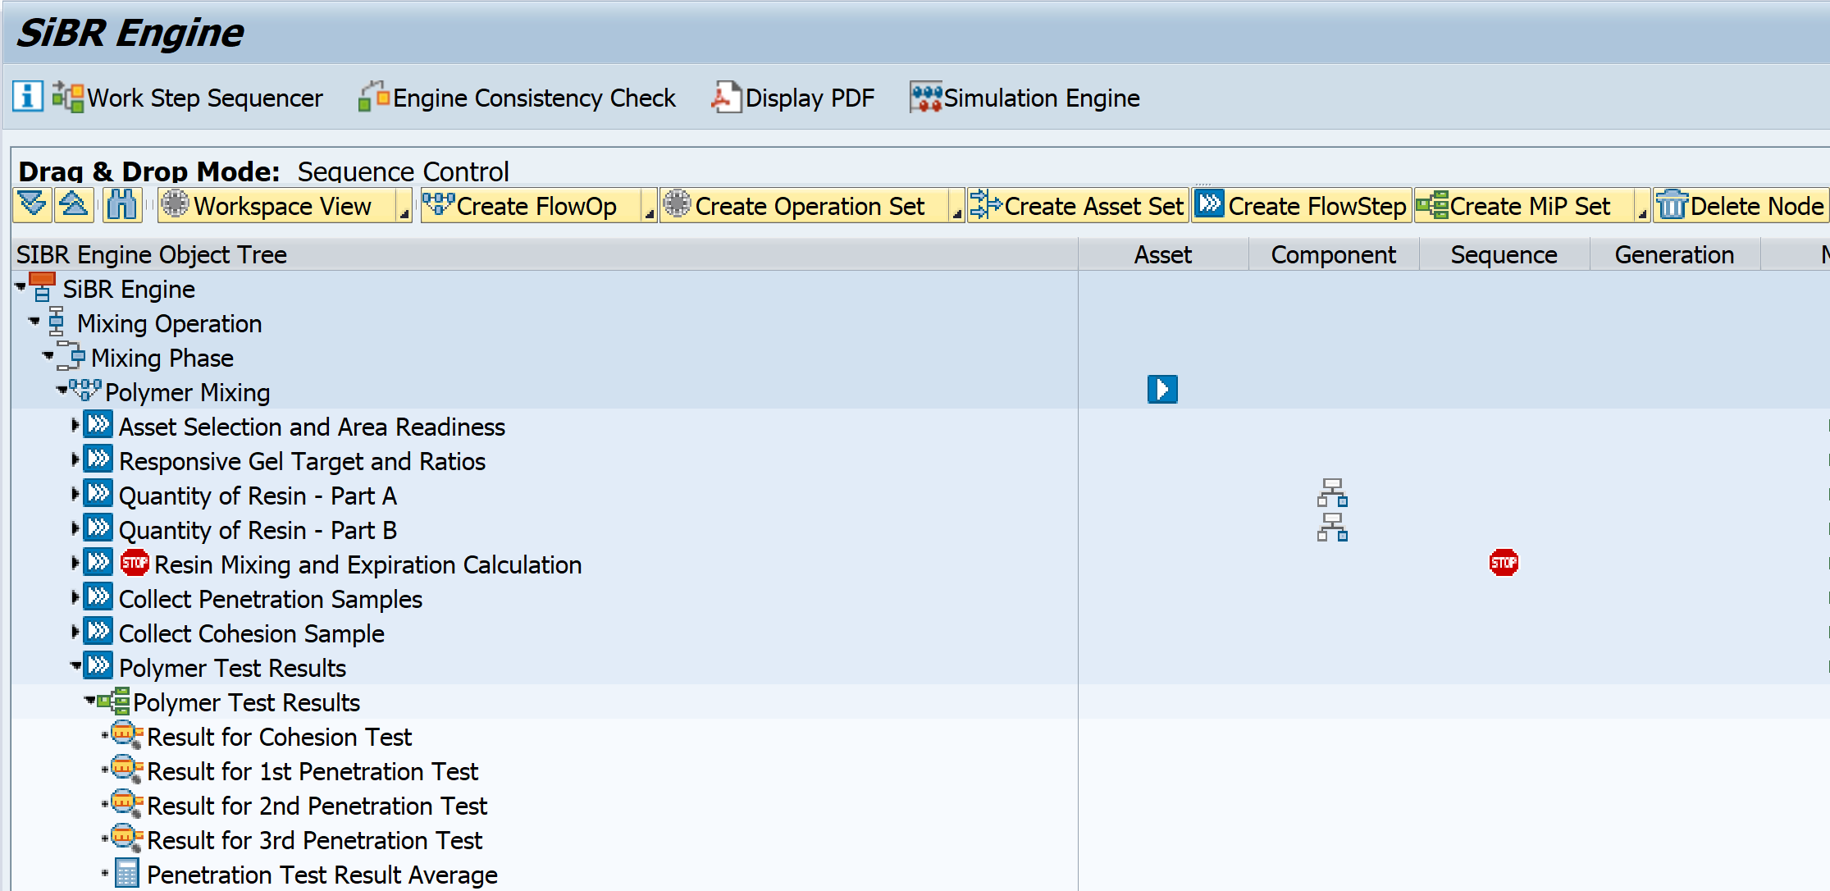The image size is (1830, 891).
Task: Click the Delete Node trash button
Action: click(1740, 205)
